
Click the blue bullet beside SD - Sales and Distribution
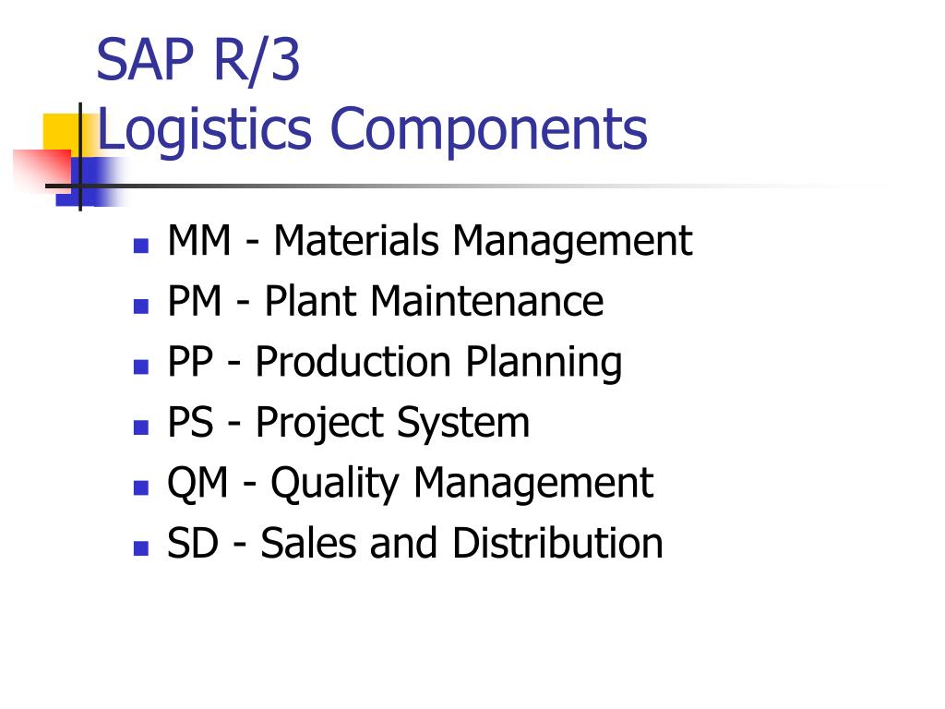tap(141, 548)
